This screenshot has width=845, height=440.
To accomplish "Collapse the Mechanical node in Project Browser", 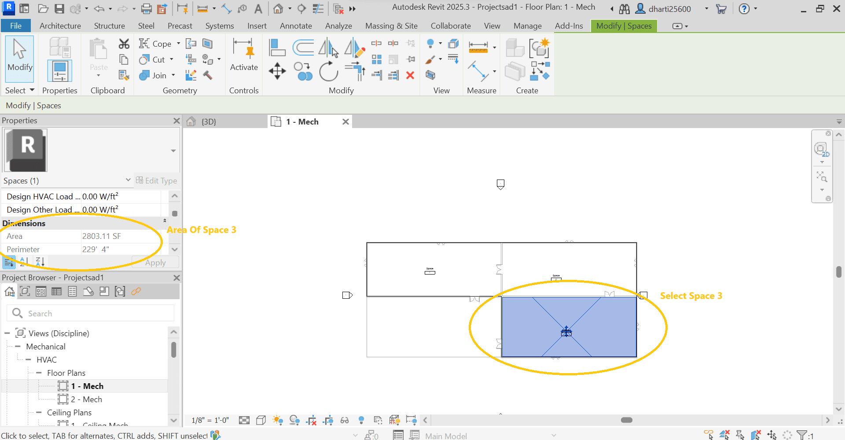I will (x=18, y=346).
